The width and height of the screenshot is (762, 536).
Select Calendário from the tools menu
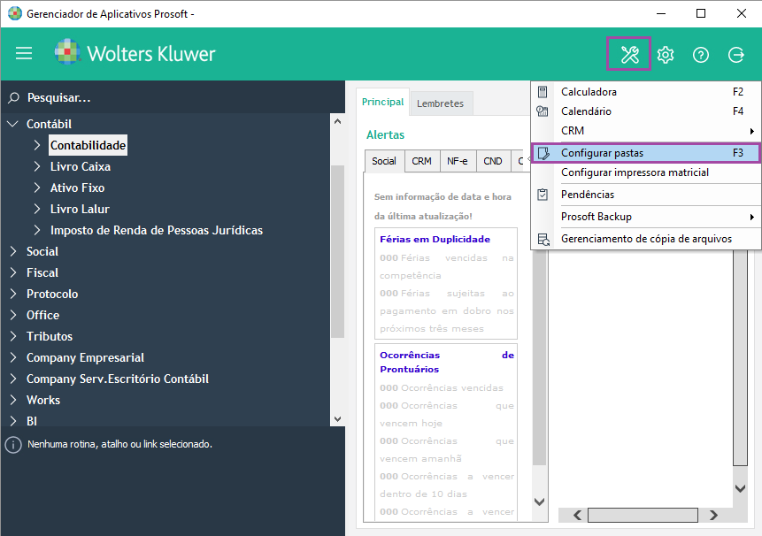click(x=646, y=111)
